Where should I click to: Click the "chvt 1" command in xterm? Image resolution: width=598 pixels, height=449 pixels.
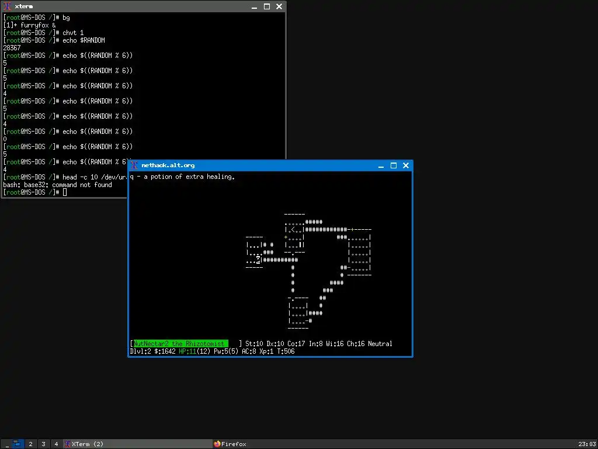pyautogui.click(x=73, y=33)
